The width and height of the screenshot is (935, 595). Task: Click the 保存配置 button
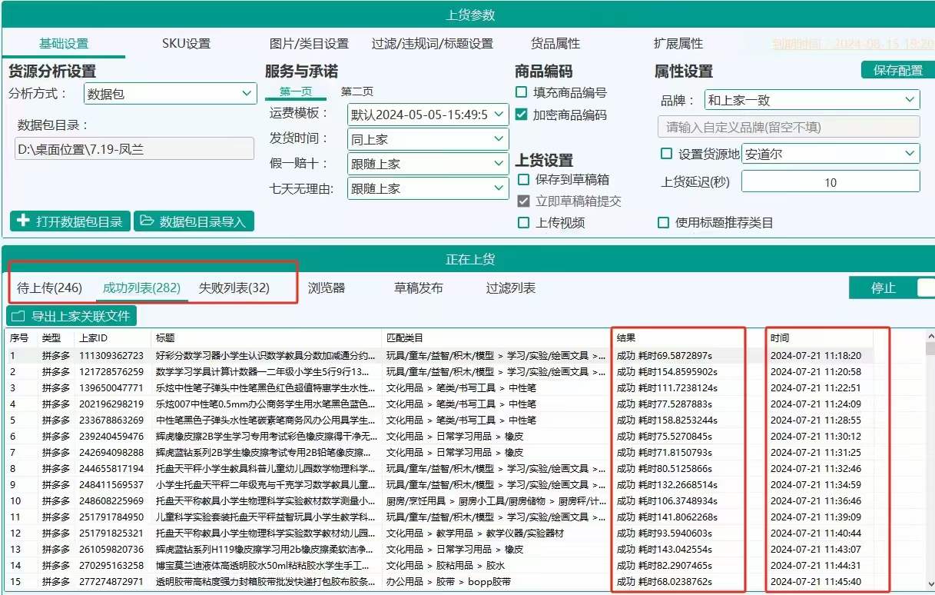pyautogui.click(x=897, y=71)
